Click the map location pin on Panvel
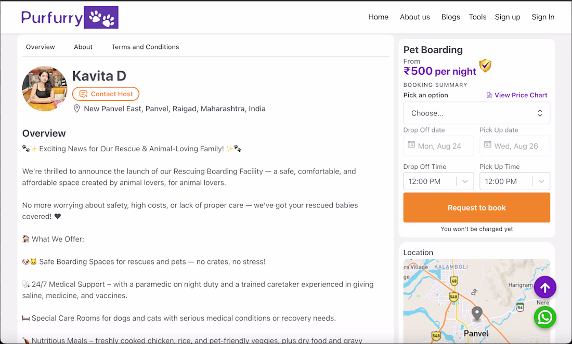The image size is (572, 344). click(477, 314)
